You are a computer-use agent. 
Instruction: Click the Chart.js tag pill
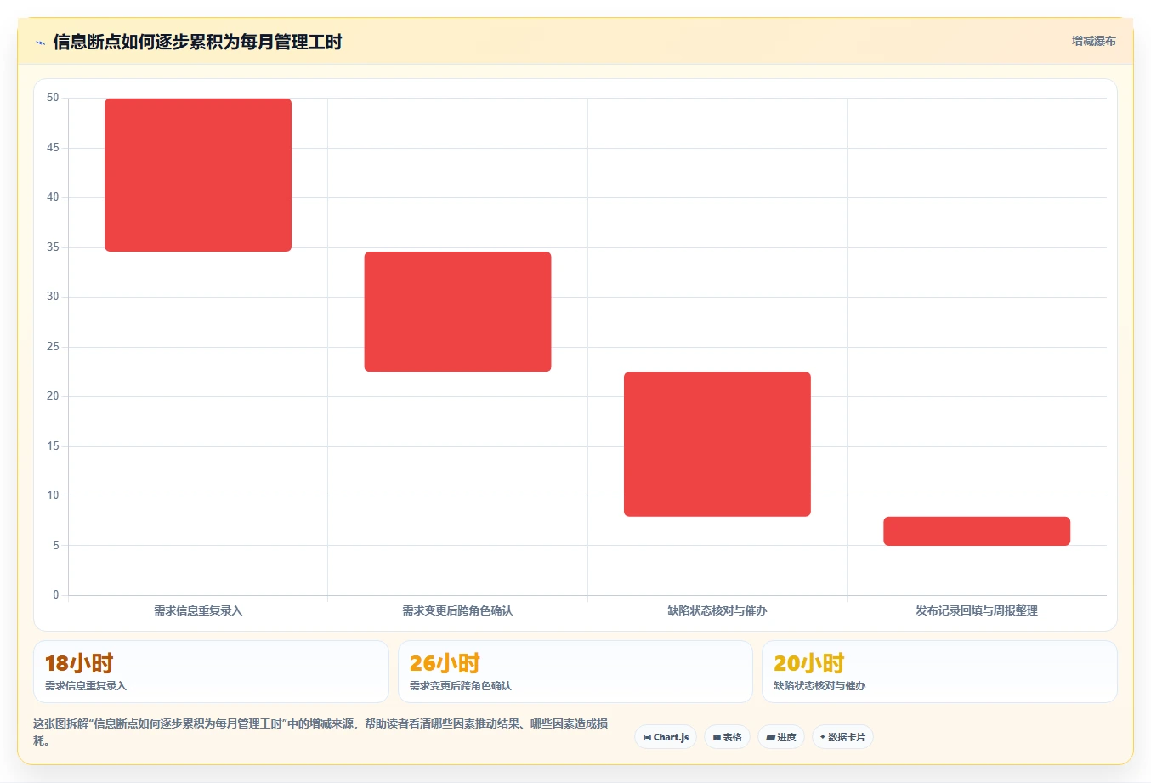coord(666,737)
